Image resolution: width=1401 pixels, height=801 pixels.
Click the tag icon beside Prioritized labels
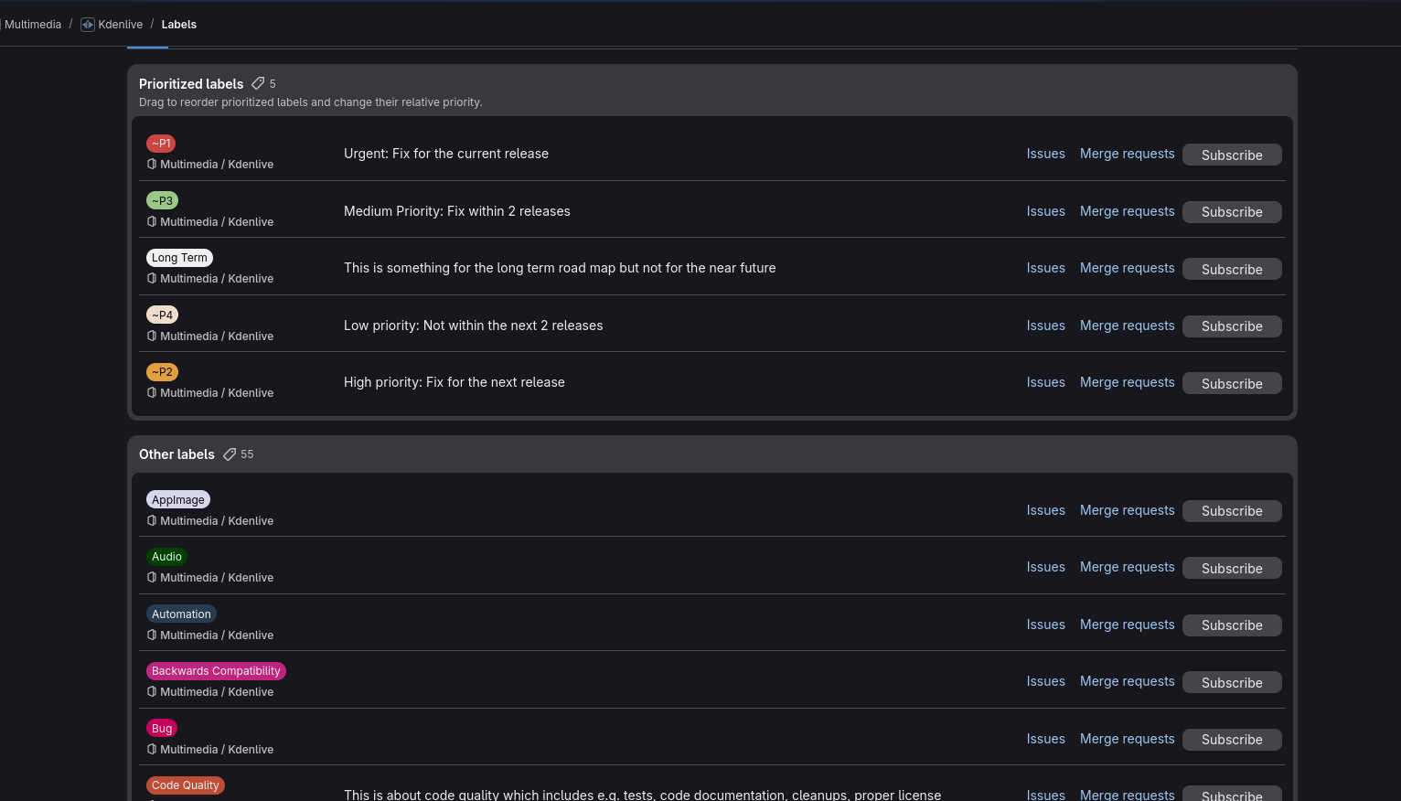click(x=258, y=83)
